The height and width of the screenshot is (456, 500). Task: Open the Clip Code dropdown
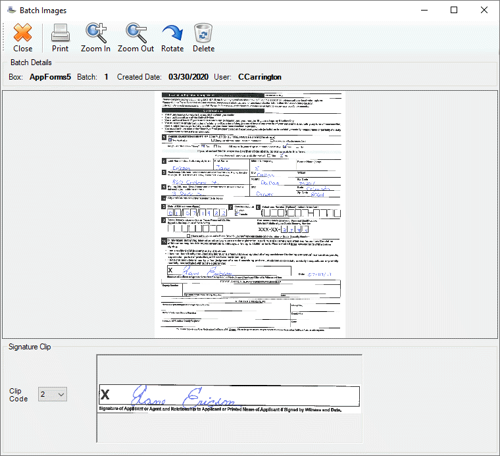[x=53, y=394]
